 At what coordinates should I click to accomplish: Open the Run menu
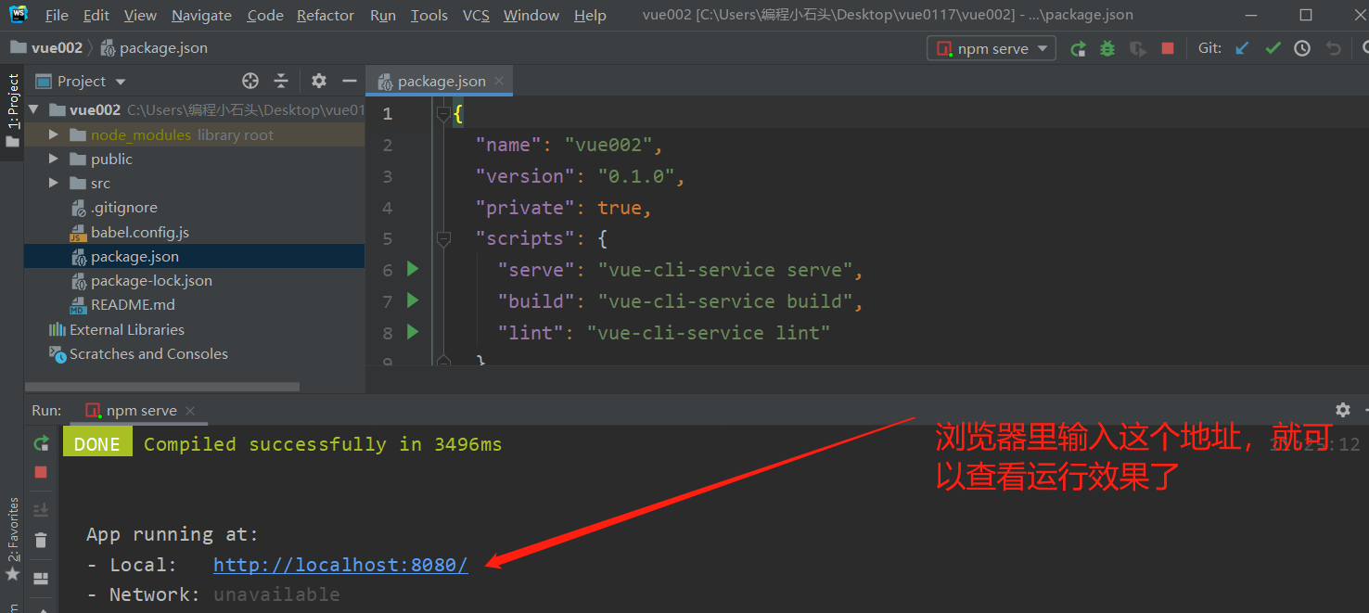point(382,15)
